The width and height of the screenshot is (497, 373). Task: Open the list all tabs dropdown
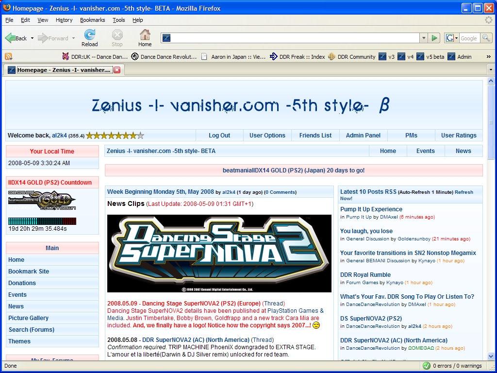(x=491, y=69)
